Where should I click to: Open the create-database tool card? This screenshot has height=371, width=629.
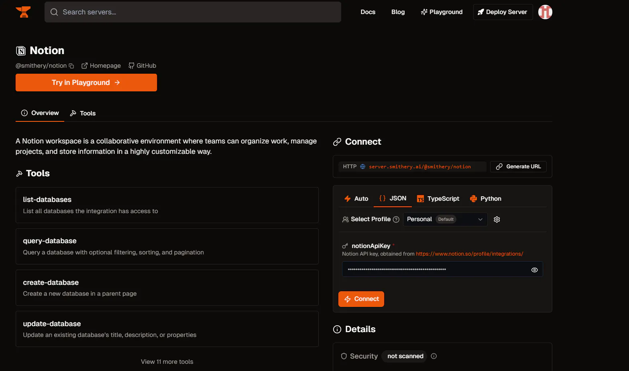tap(167, 288)
